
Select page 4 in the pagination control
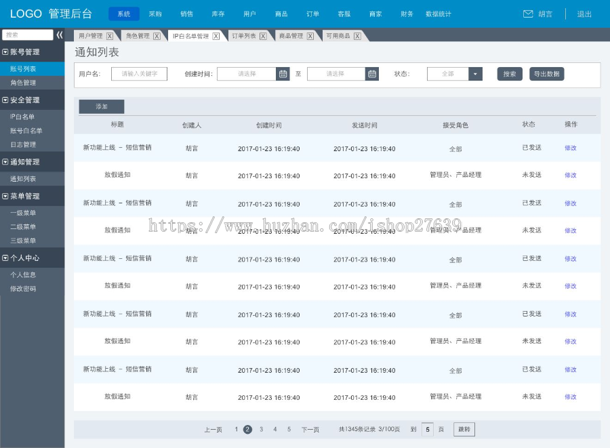click(274, 429)
